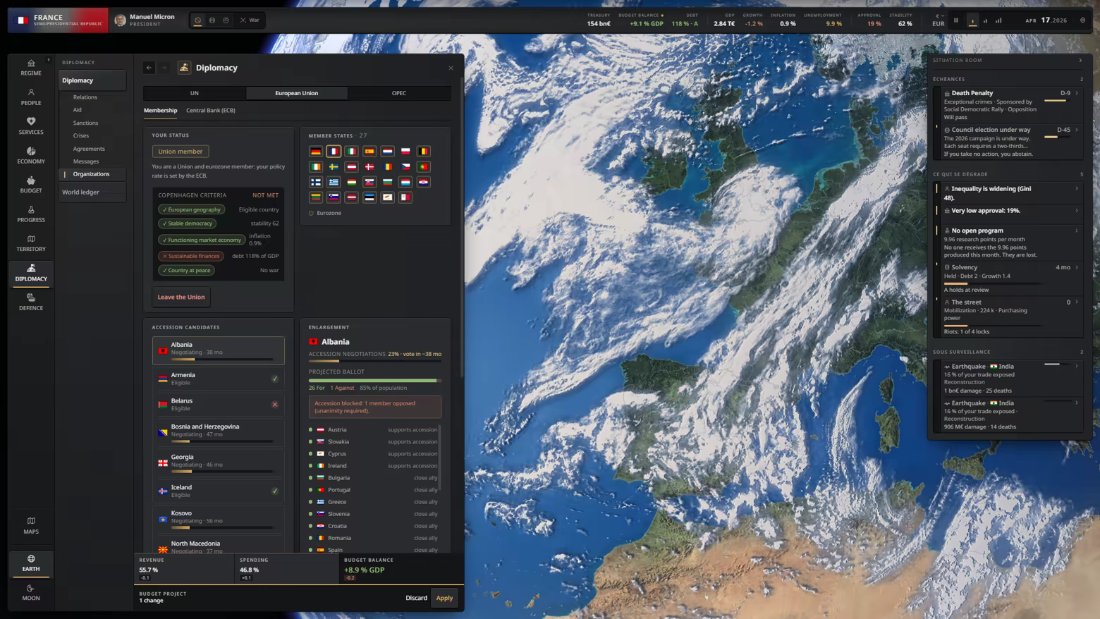1100x619 pixels.
Task: Set the simulation to two-bar speed
Action: [x=985, y=20]
